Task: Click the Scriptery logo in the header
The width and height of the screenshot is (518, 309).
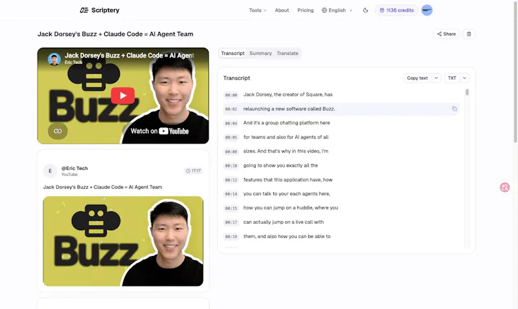Action: pos(100,10)
